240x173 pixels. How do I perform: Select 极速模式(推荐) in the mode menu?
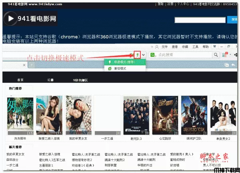point(125,62)
